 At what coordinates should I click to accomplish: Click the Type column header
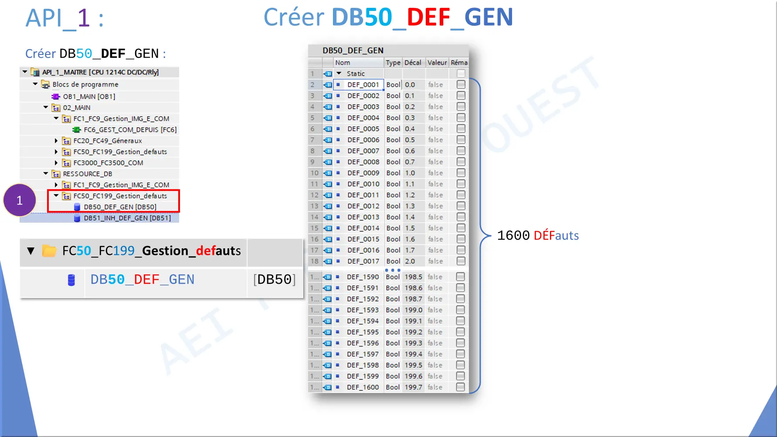(393, 63)
